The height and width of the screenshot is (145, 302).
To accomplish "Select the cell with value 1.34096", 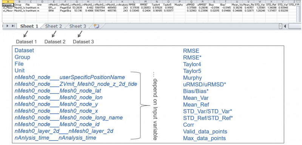I will [271, 8].
